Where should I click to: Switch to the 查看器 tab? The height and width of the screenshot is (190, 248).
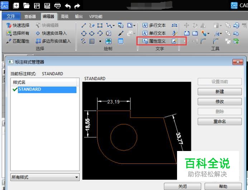pos(30,16)
